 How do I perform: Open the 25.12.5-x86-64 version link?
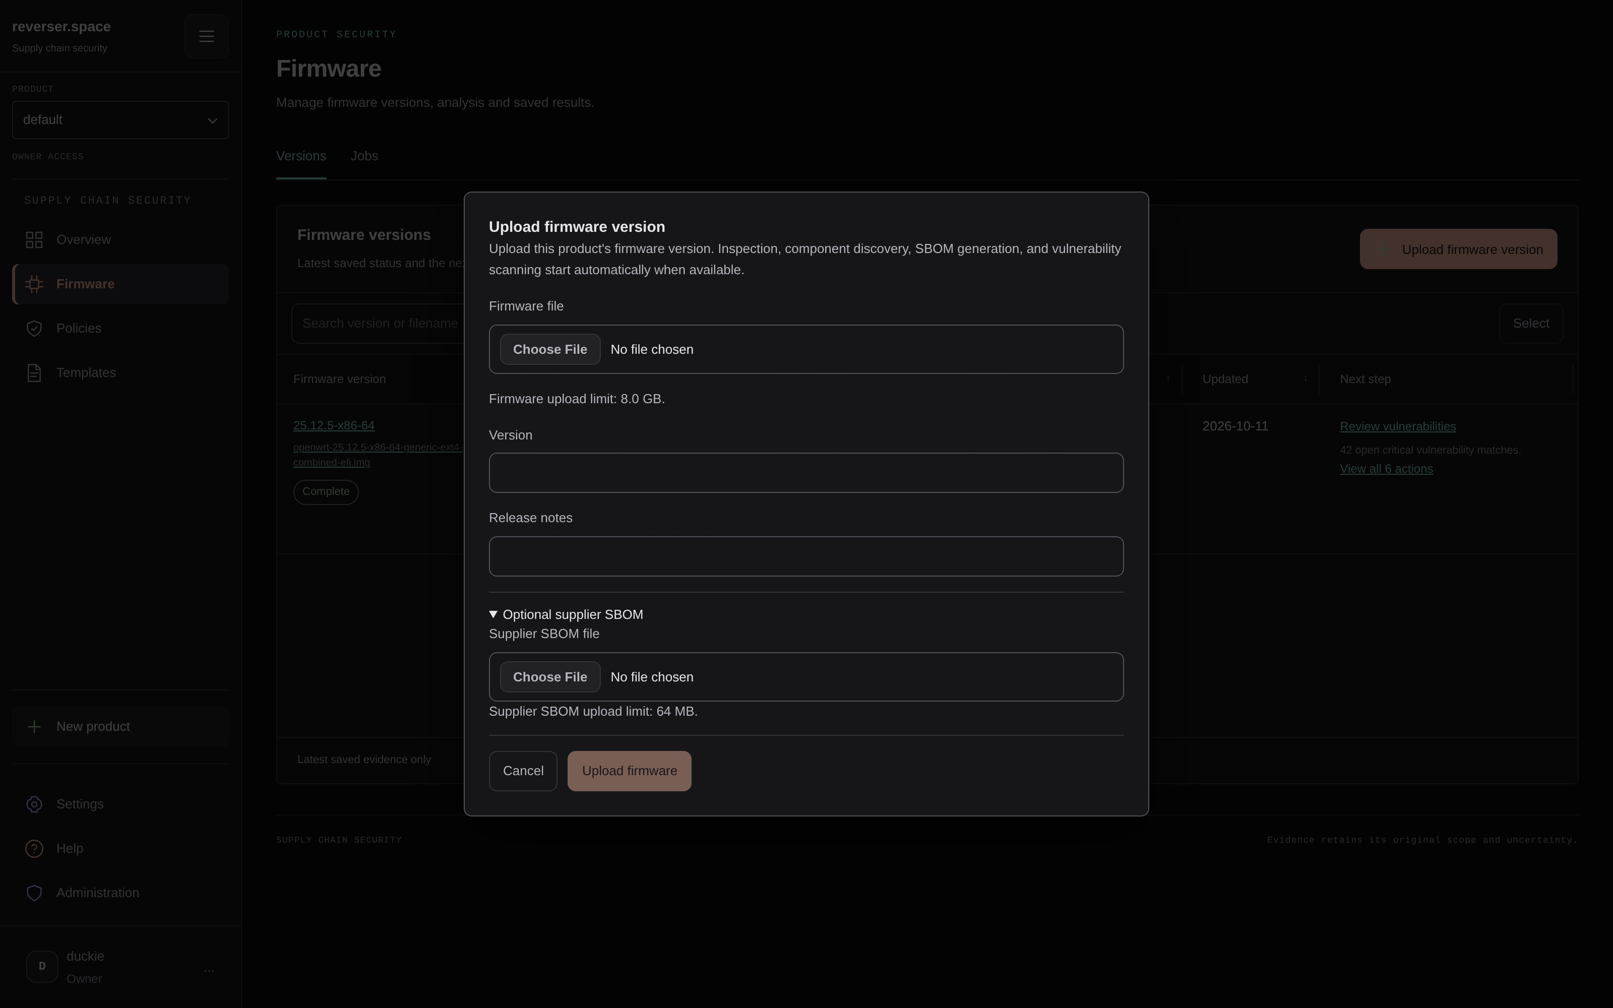334,425
